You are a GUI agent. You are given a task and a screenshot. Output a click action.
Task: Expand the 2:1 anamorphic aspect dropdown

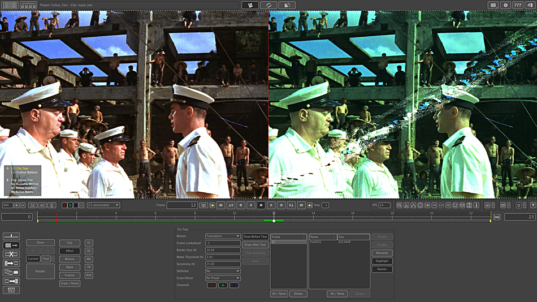pyautogui.click(x=103, y=205)
